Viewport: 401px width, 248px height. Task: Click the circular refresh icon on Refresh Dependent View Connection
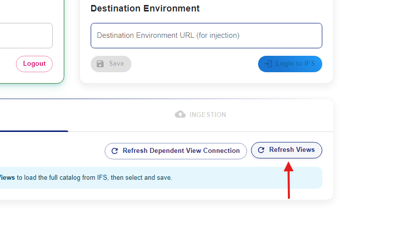coord(115,151)
